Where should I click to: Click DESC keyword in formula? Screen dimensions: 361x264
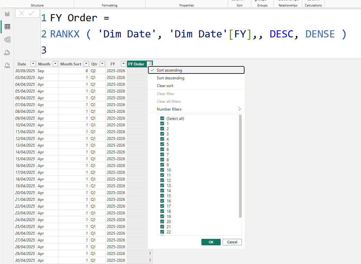[281, 34]
